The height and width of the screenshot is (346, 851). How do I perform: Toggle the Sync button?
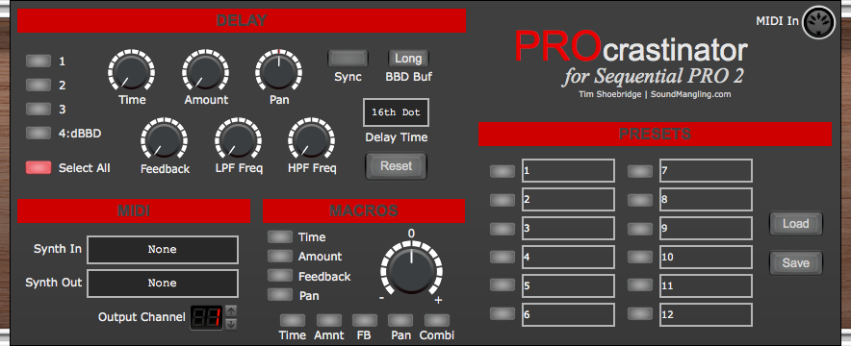coord(348,58)
